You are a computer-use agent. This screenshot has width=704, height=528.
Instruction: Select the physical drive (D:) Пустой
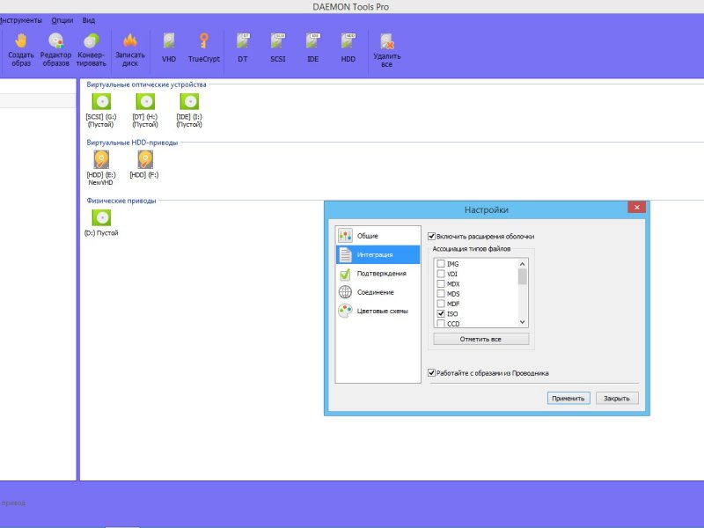pos(101,223)
